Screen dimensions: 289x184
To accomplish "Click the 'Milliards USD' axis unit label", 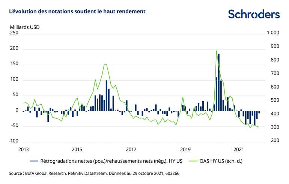I will click(x=24, y=27).
